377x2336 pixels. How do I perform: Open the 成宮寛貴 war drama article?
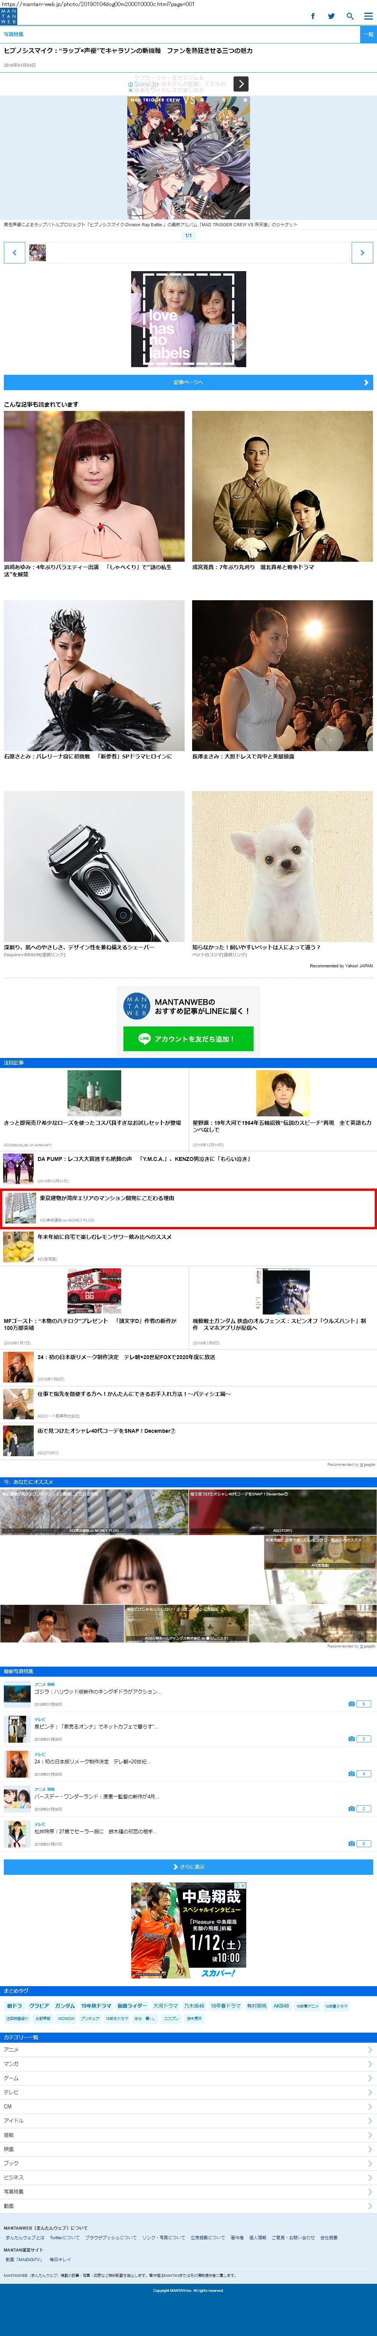(283, 491)
